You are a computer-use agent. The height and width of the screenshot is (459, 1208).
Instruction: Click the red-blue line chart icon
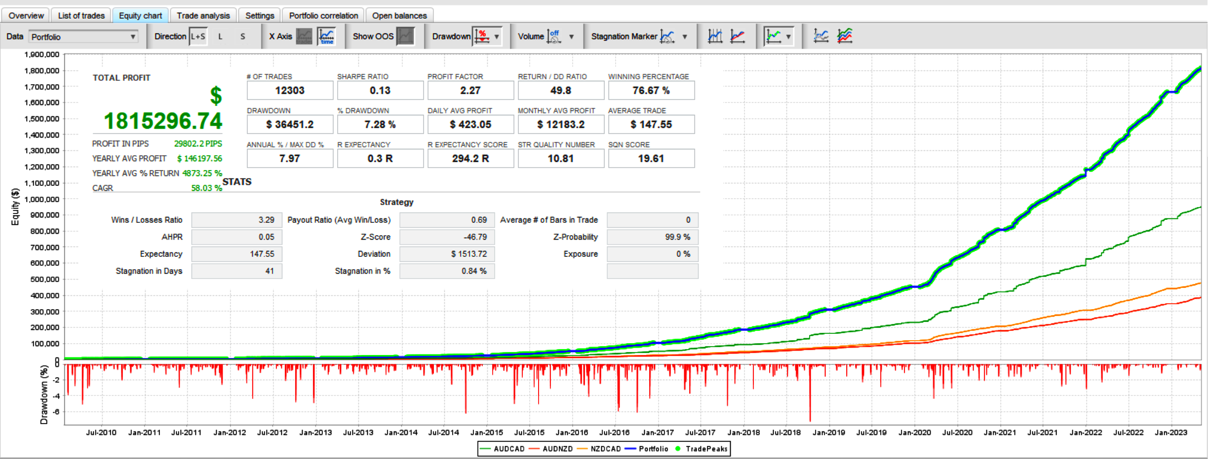(x=738, y=36)
